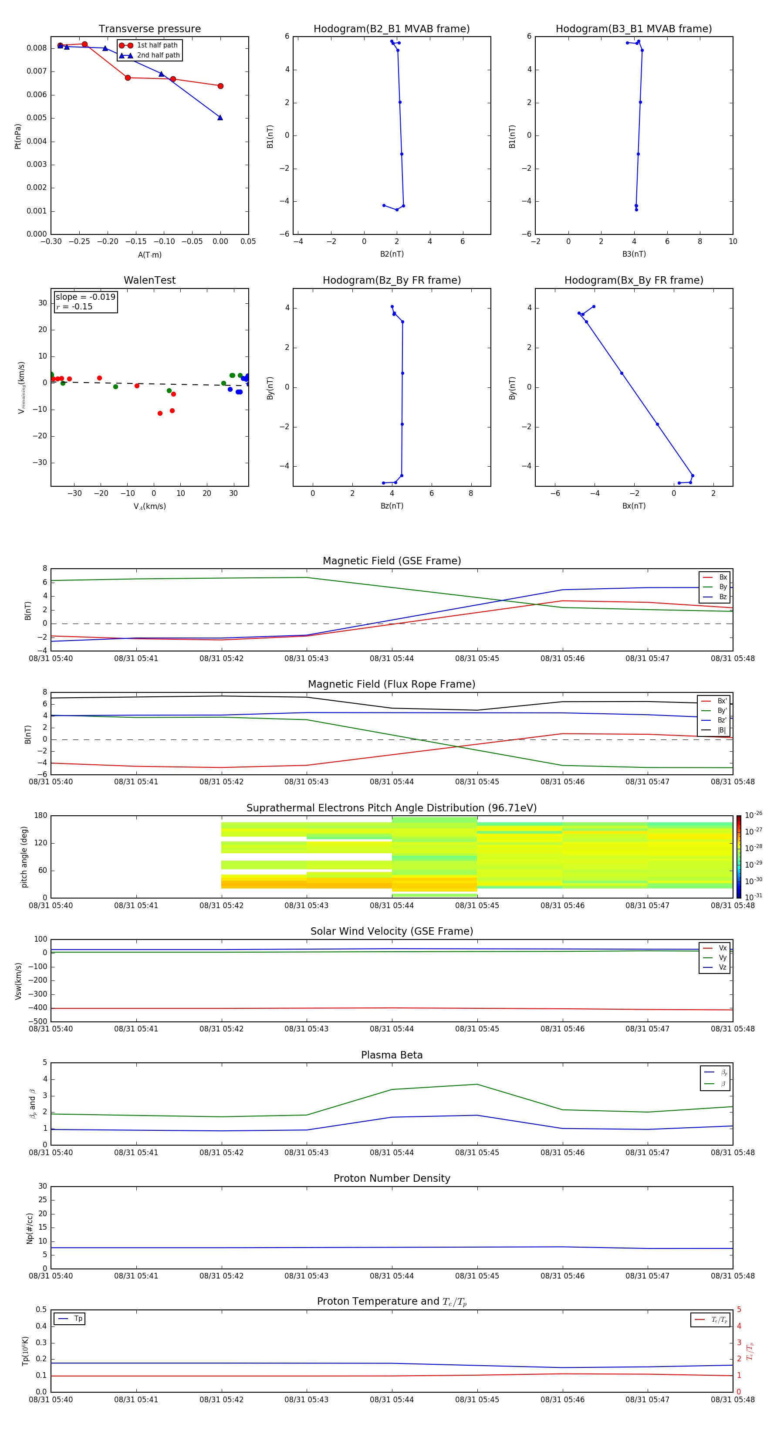Click the "Hodogram(Bz_By FR frame)" title

click(392, 280)
